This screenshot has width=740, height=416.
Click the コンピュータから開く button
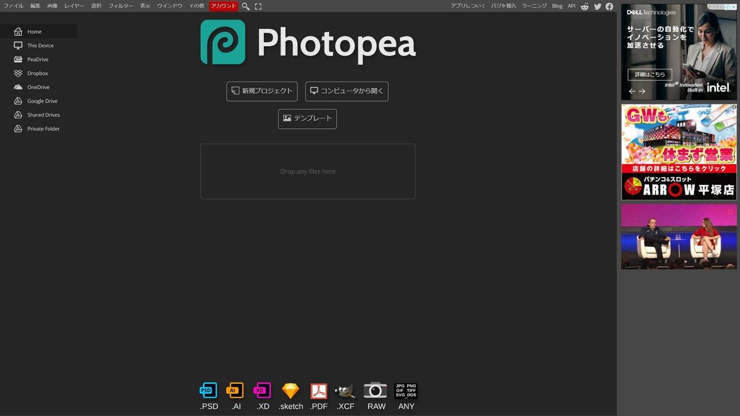click(x=347, y=91)
